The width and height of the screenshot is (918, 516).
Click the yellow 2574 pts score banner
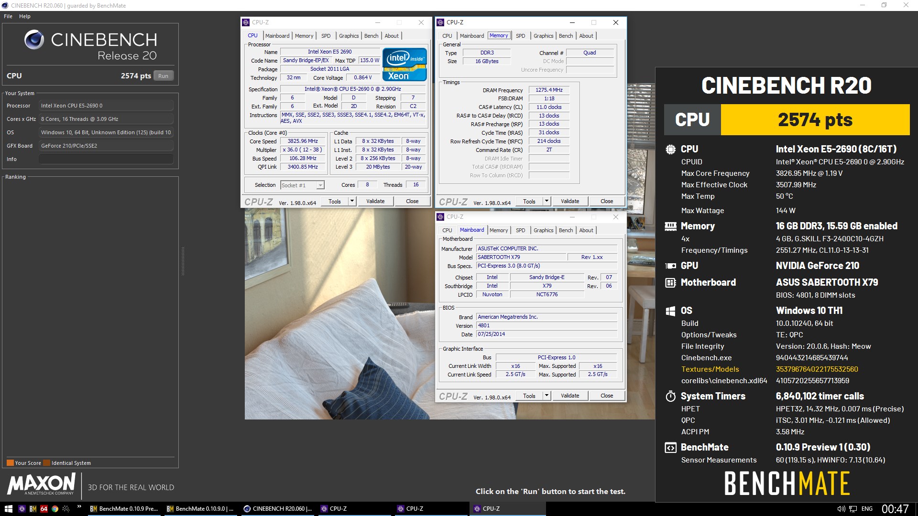[815, 119]
